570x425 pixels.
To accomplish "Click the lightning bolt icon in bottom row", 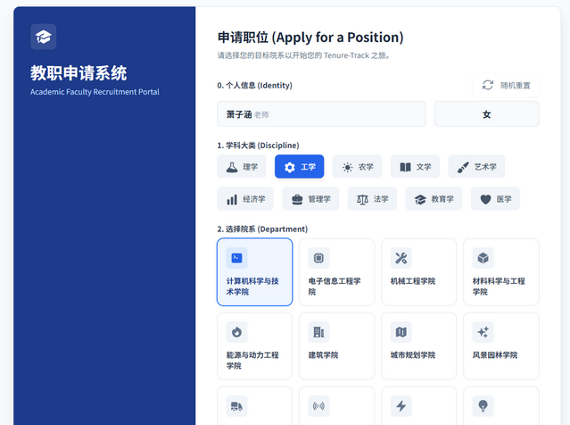I will (x=401, y=405).
